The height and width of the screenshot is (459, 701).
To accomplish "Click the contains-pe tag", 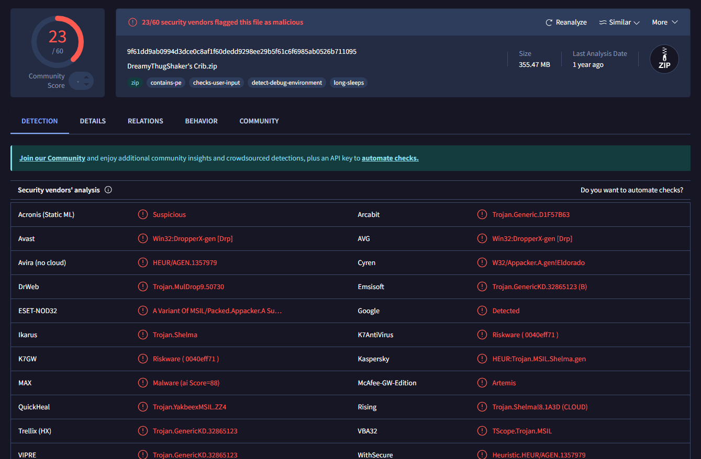I will [x=166, y=83].
